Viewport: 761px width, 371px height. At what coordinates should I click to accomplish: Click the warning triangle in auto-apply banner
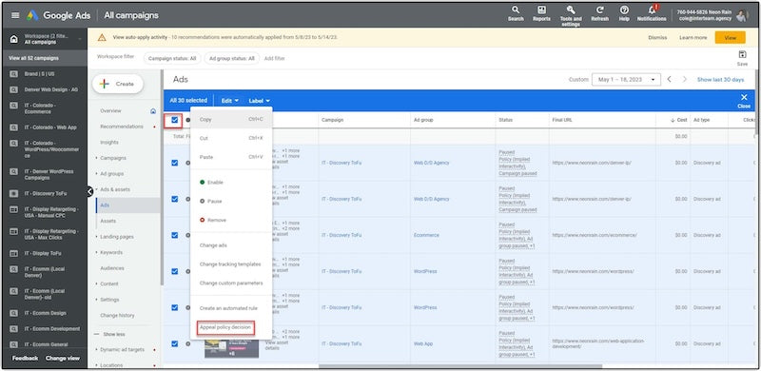102,37
